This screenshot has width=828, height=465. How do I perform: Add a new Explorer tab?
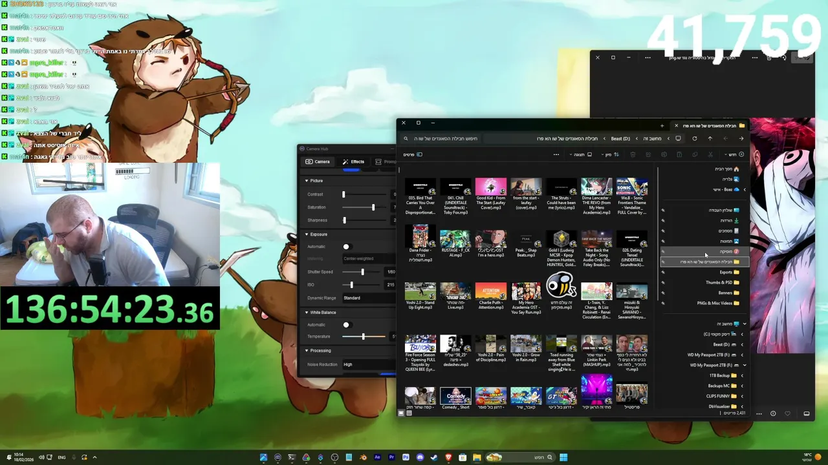(662, 125)
